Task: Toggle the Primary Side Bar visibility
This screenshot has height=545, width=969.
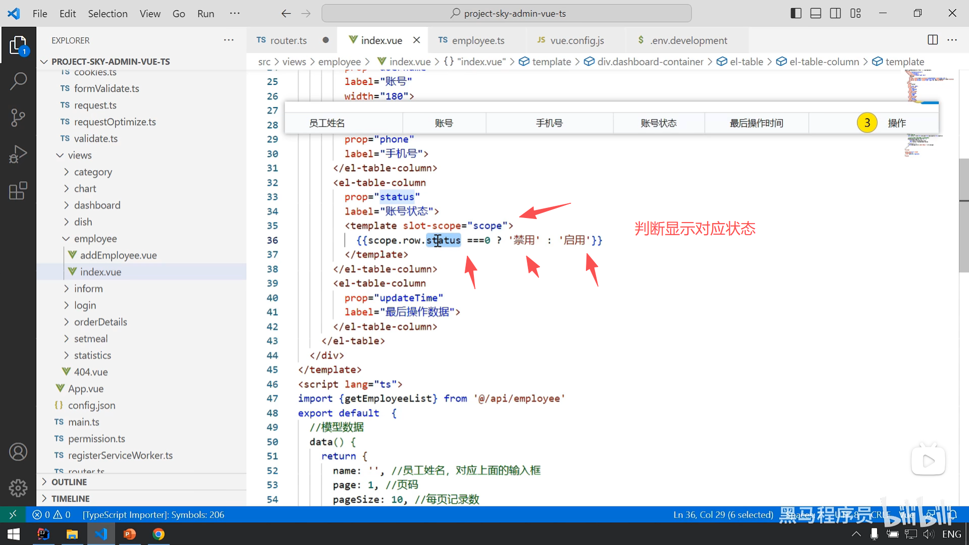Action: tap(796, 13)
